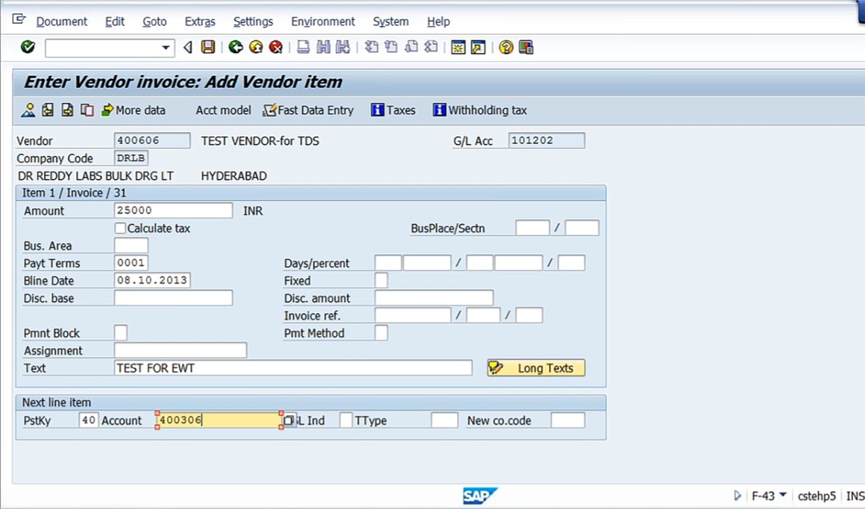
Task: Click the Print icon in toolbar
Action: tap(303, 47)
